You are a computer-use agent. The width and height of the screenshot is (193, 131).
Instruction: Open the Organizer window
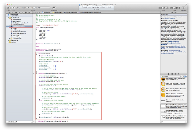[x=183, y=8]
